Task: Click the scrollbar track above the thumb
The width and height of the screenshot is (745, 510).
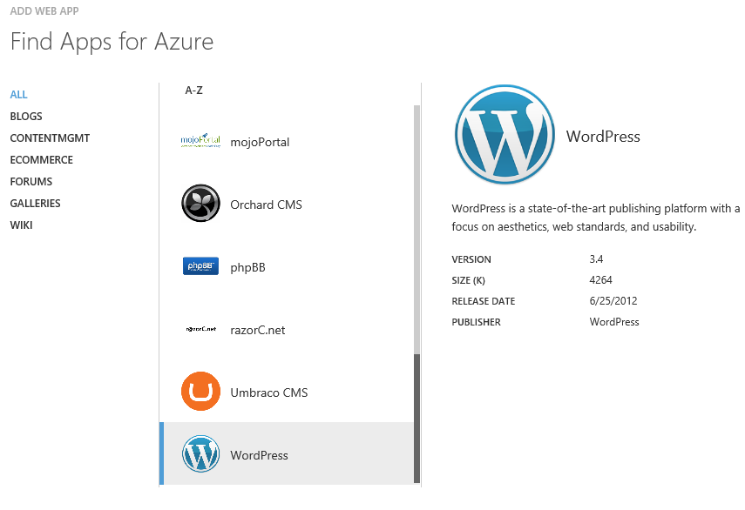Action: click(417, 229)
